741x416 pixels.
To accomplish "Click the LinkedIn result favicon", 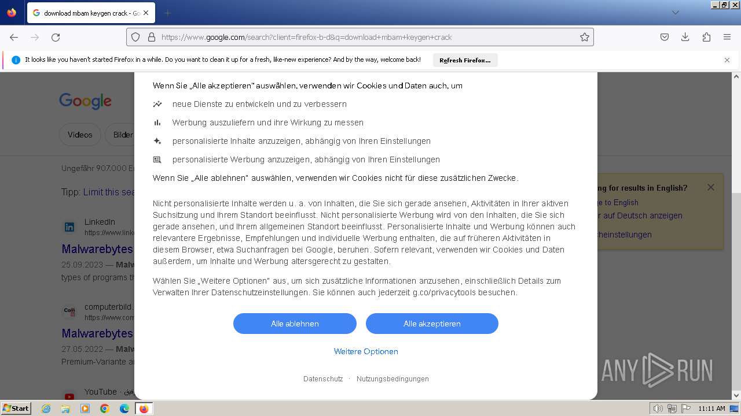I will pos(69,227).
